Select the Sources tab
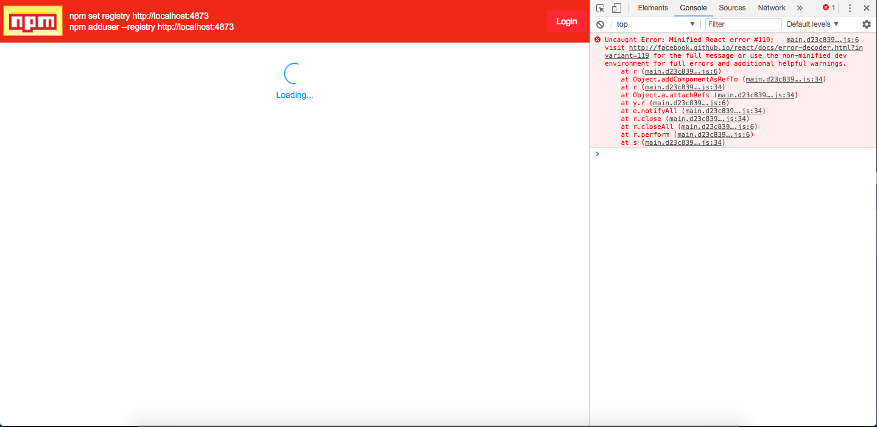The image size is (877, 427). click(x=732, y=8)
